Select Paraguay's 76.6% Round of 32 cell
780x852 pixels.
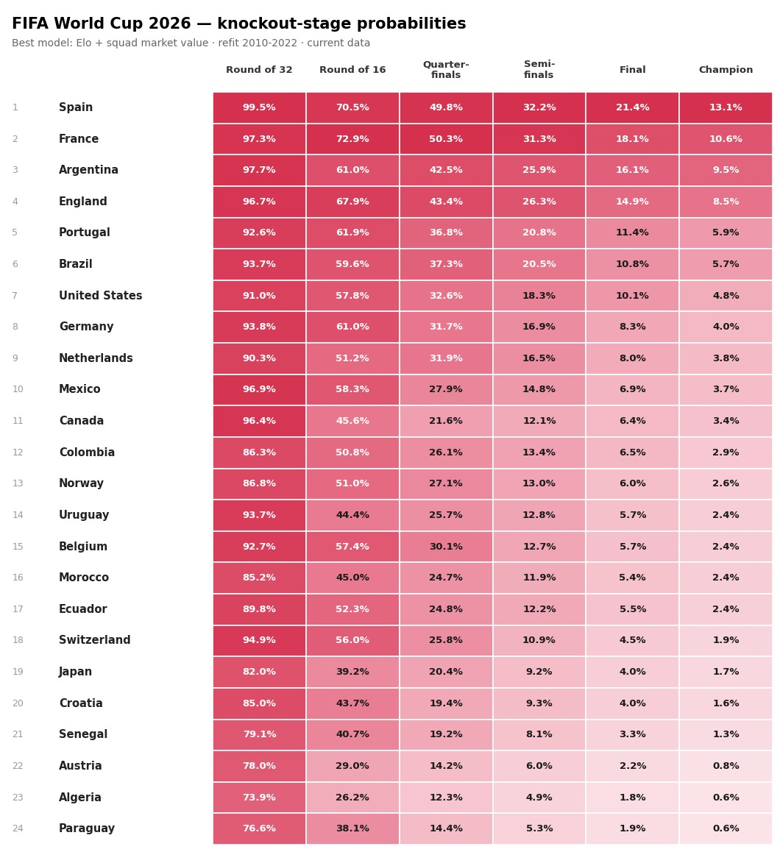click(259, 828)
